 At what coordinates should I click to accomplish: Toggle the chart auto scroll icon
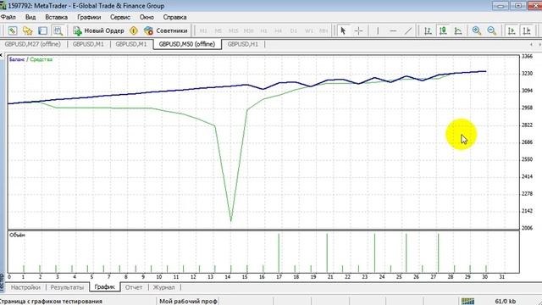tap(512, 30)
